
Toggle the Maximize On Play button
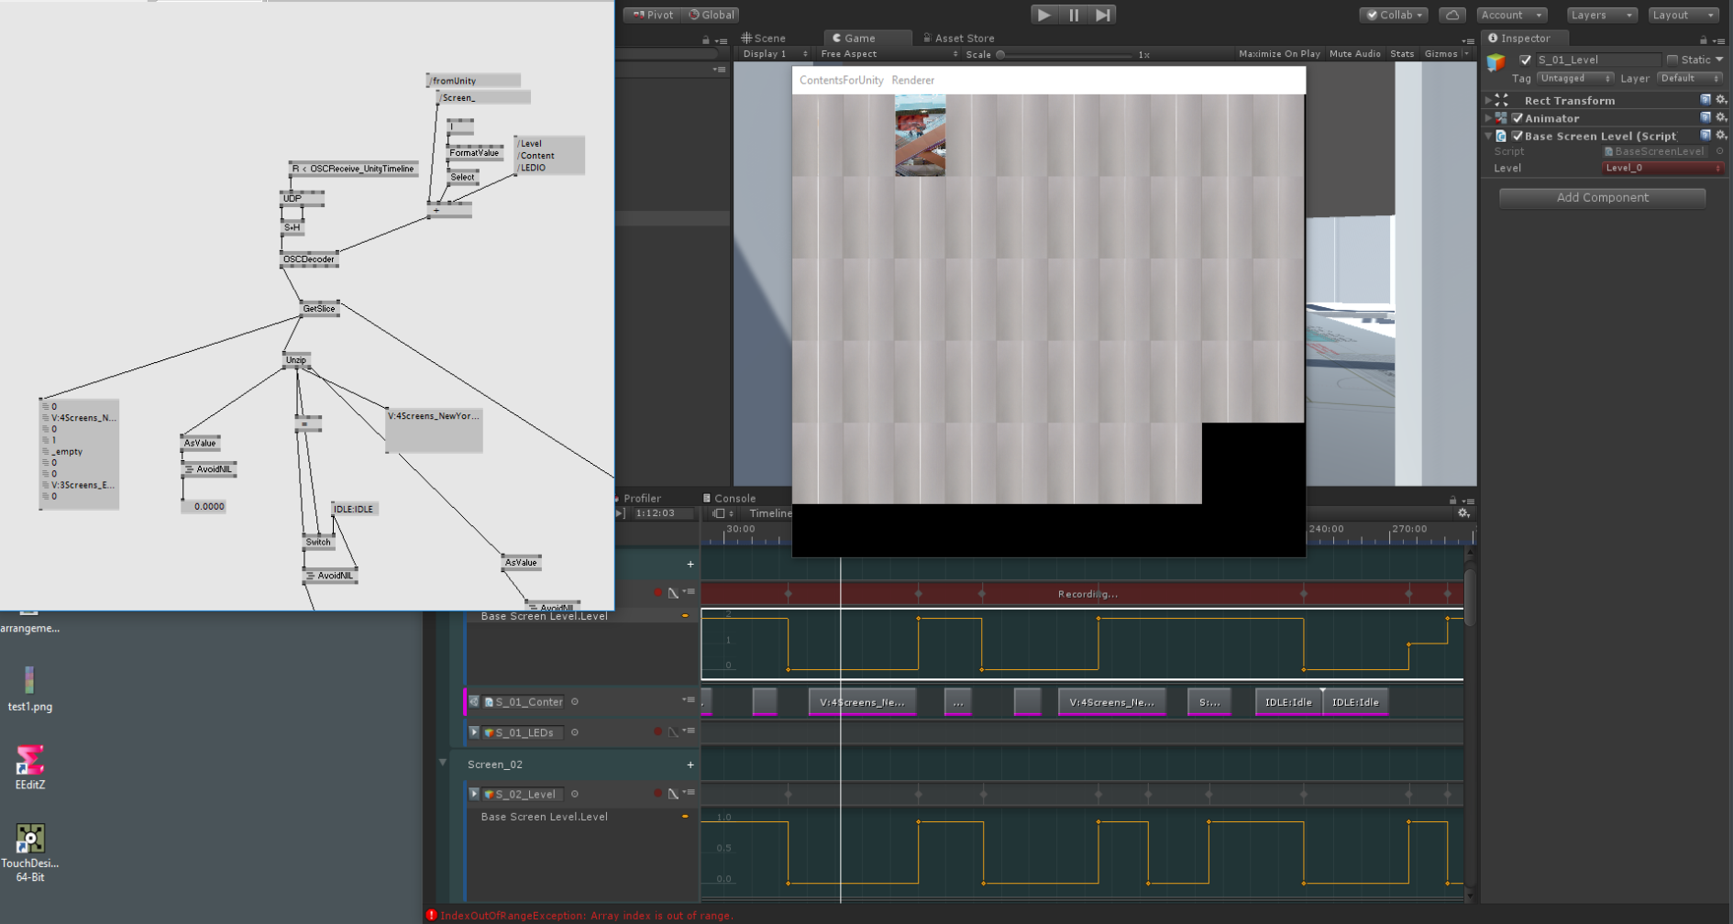[1279, 54]
